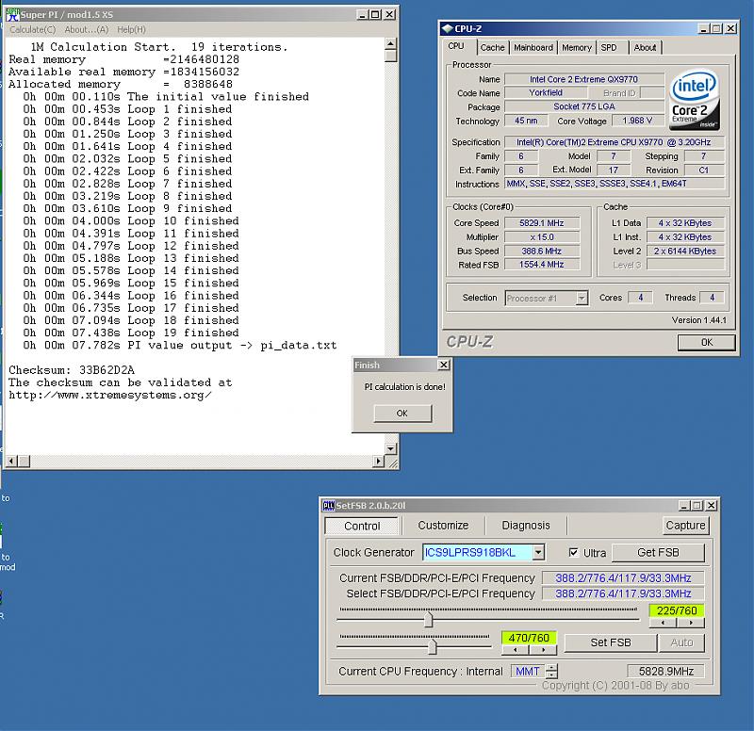Click the Specification field in CPU-Z
Screen dimensions: 754x731
point(614,142)
